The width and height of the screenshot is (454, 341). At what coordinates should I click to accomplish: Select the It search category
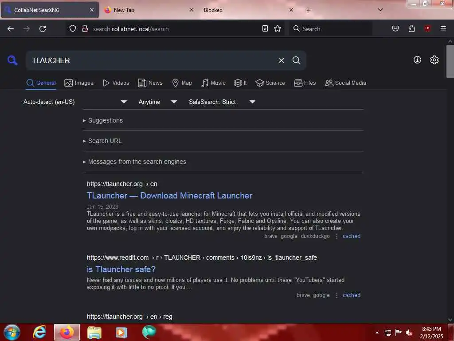(x=240, y=83)
